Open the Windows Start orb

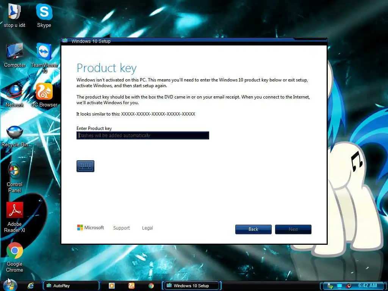[10, 286]
